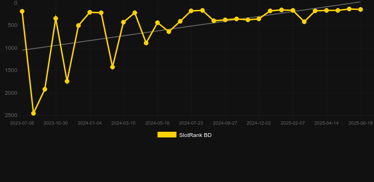Click the lowest data point near 2500
Viewport: 374px width, 182px height.
tap(34, 113)
